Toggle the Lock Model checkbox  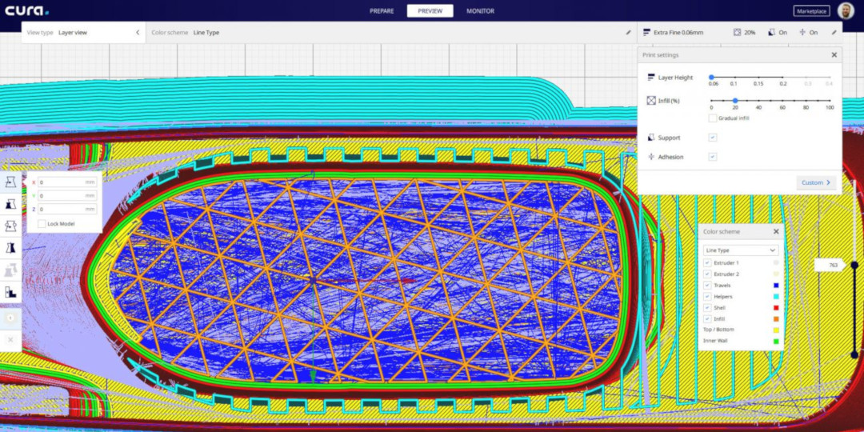tap(42, 224)
